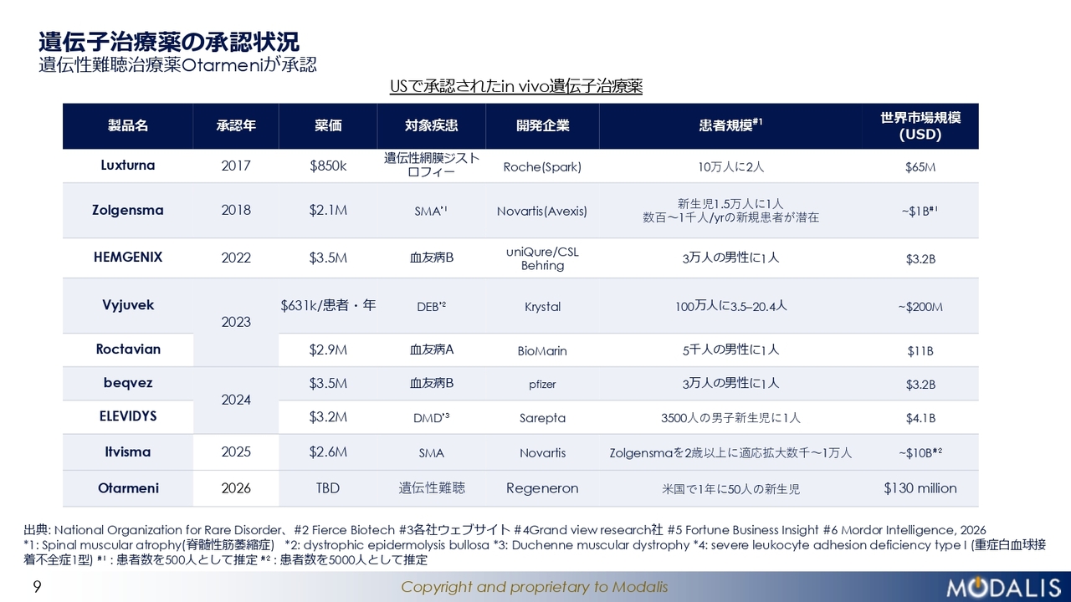The image size is (1071, 602).
Task: Select the subtitle "遺伝性難聴治療薬Otarmeniが承認"
Action: (x=177, y=64)
